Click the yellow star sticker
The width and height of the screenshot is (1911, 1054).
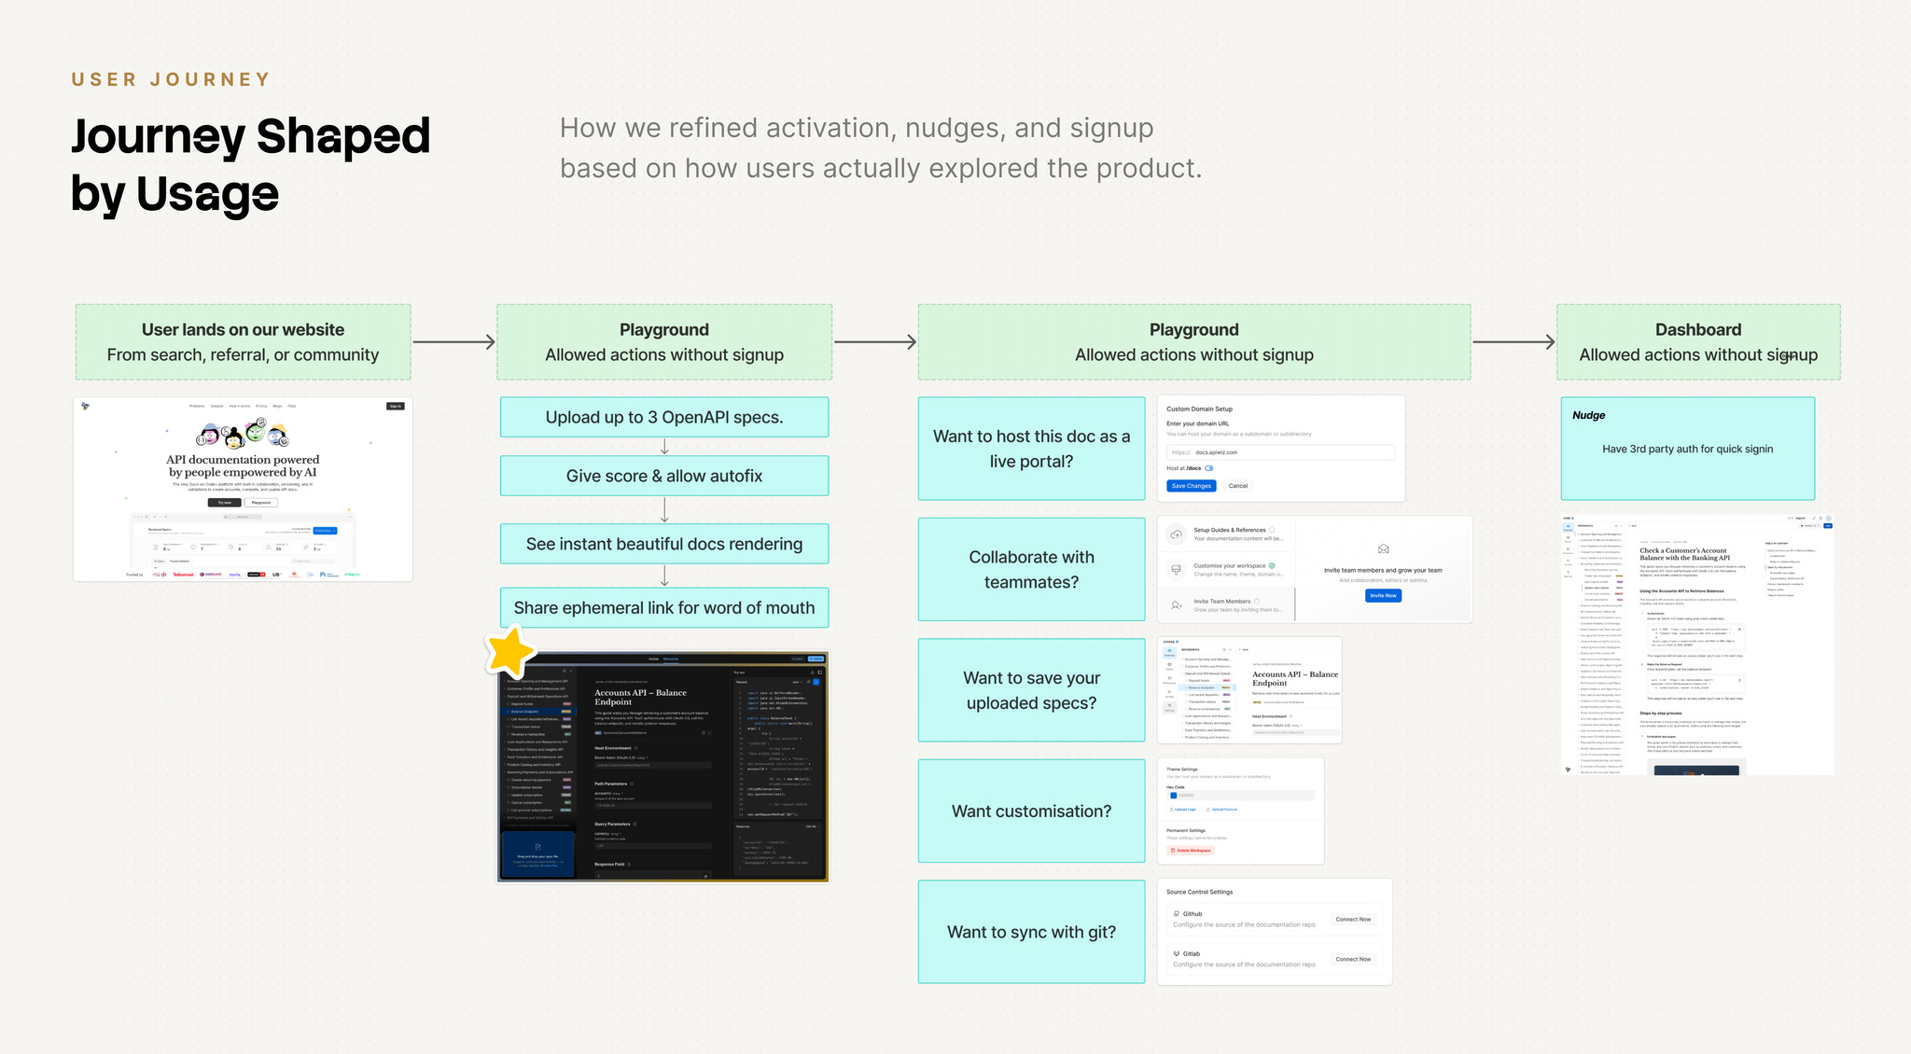coord(509,652)
